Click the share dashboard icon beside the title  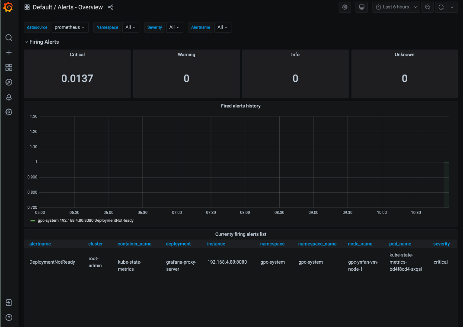pyautogui.click(x=111, y=7)
